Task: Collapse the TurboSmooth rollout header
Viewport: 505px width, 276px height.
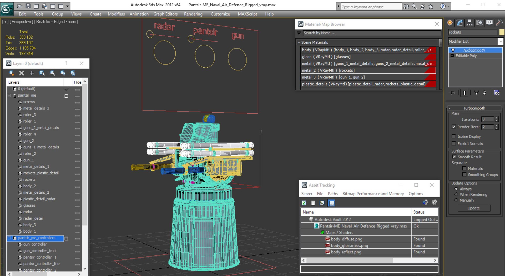Action: (x=474, y=108)
